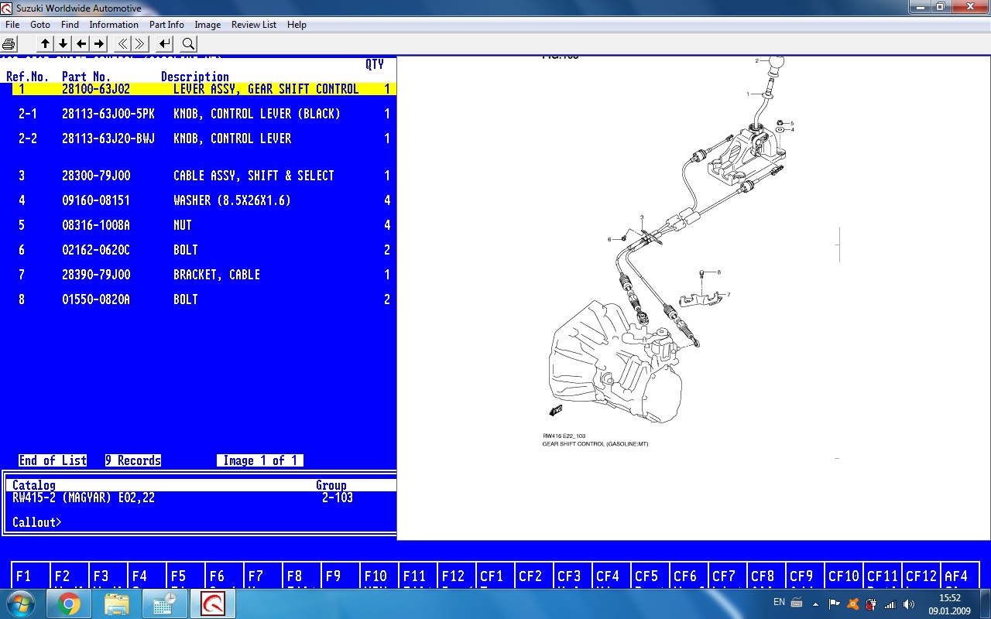Click the double right chevron button

[x=140, y=44]
